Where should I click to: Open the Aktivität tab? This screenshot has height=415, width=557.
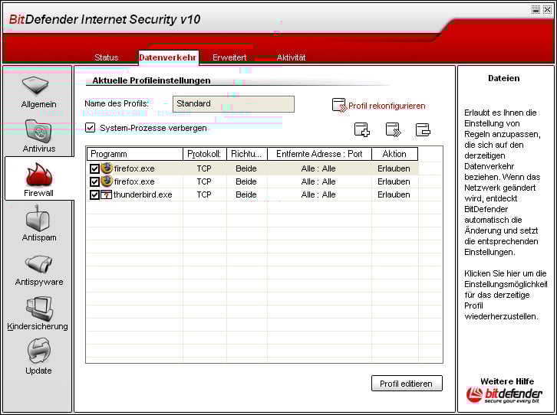pyautogui.click(x=291, y=57)
